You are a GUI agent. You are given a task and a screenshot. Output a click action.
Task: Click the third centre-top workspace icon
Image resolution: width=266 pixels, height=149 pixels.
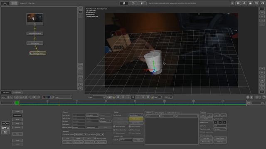pos(142,3)
